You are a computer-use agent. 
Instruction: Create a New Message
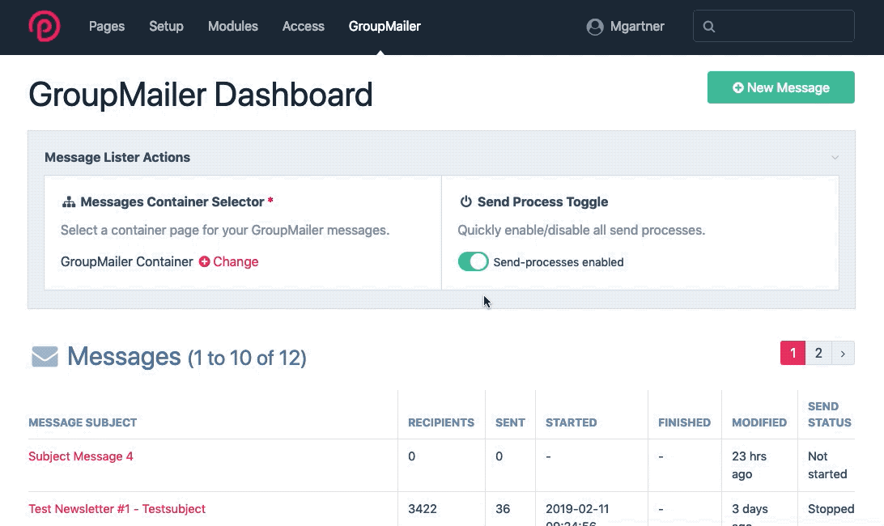coord(780,87)
